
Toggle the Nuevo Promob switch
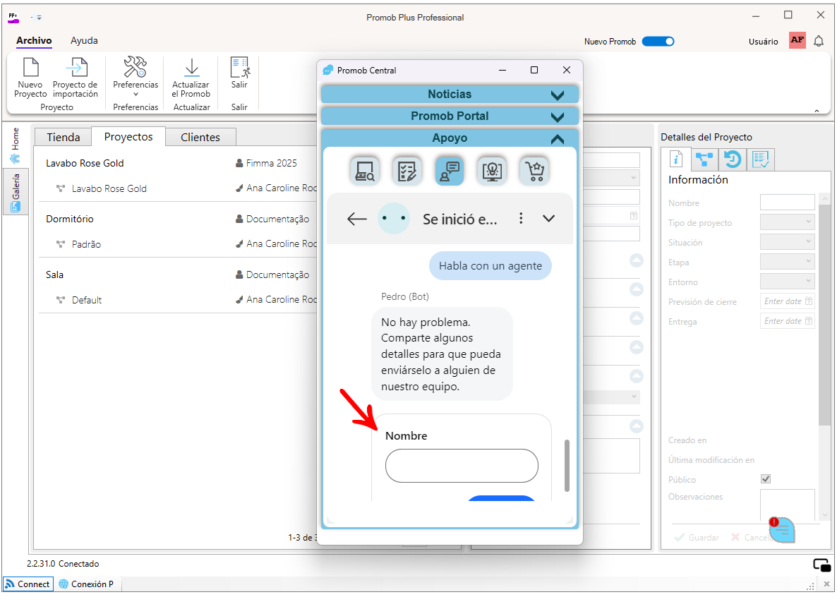tap(658, 41)
